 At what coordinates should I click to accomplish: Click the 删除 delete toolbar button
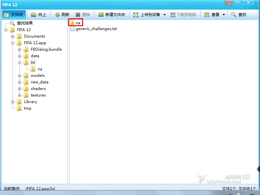coord(83,15)
